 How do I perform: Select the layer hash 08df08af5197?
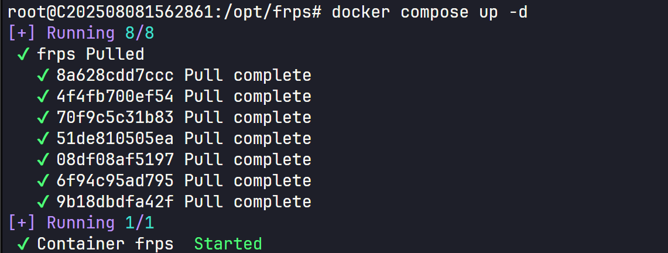(115, 160)
